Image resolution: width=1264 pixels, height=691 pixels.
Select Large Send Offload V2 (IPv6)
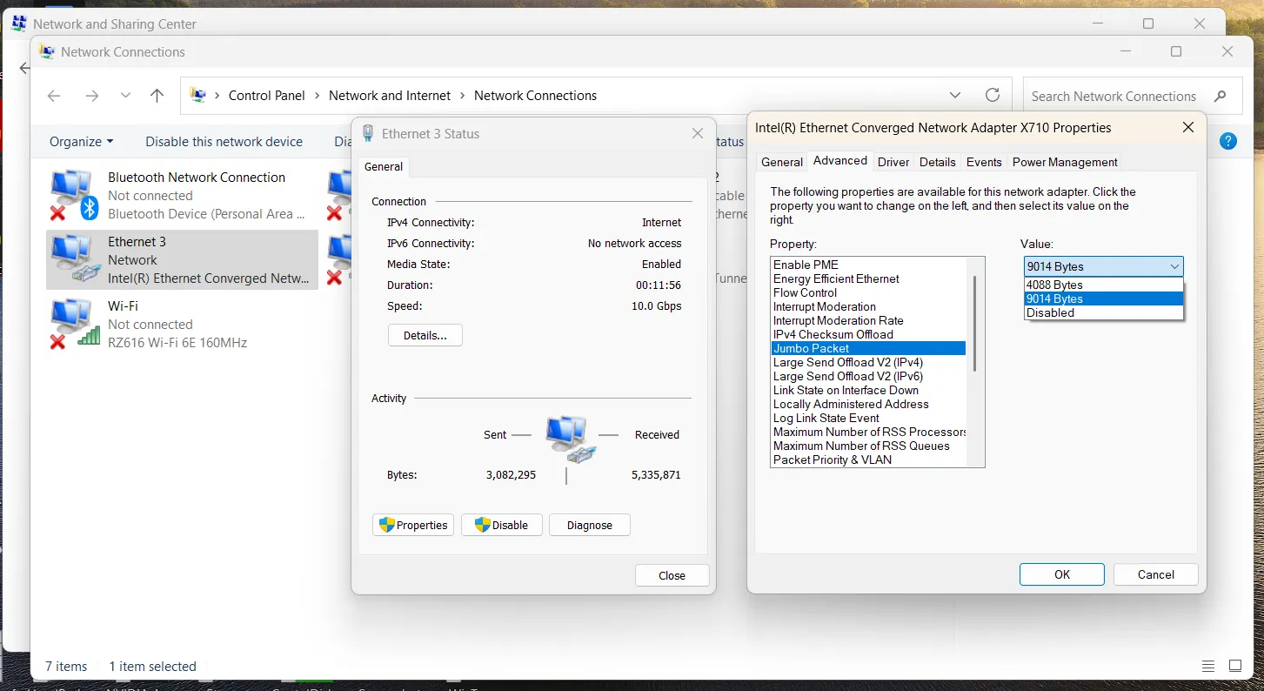click(x=868, y=376)
